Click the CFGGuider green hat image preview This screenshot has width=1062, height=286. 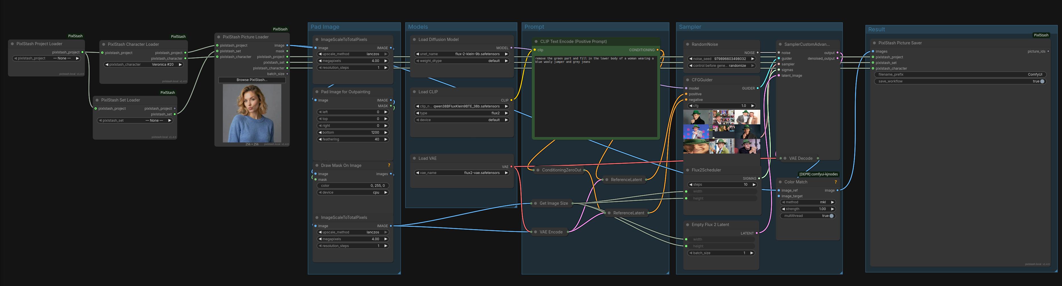[x=722, y=131]
